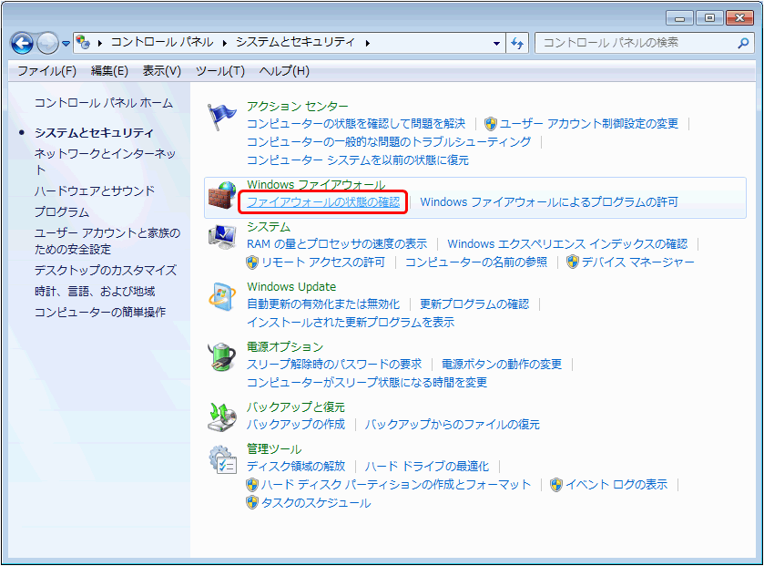This screenshot has width=764, height=566.
Task: Open RAM の量とプロセッサの速度の表示 link
Action: click(337, 244)
